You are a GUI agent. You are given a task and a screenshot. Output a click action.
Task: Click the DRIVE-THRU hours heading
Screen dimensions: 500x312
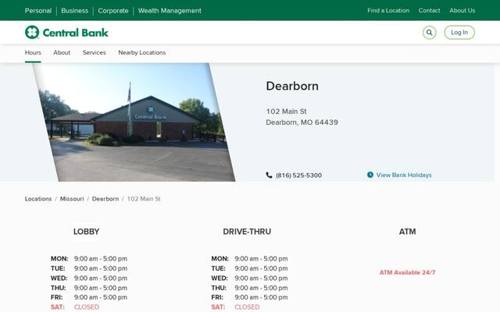(247, 232)
